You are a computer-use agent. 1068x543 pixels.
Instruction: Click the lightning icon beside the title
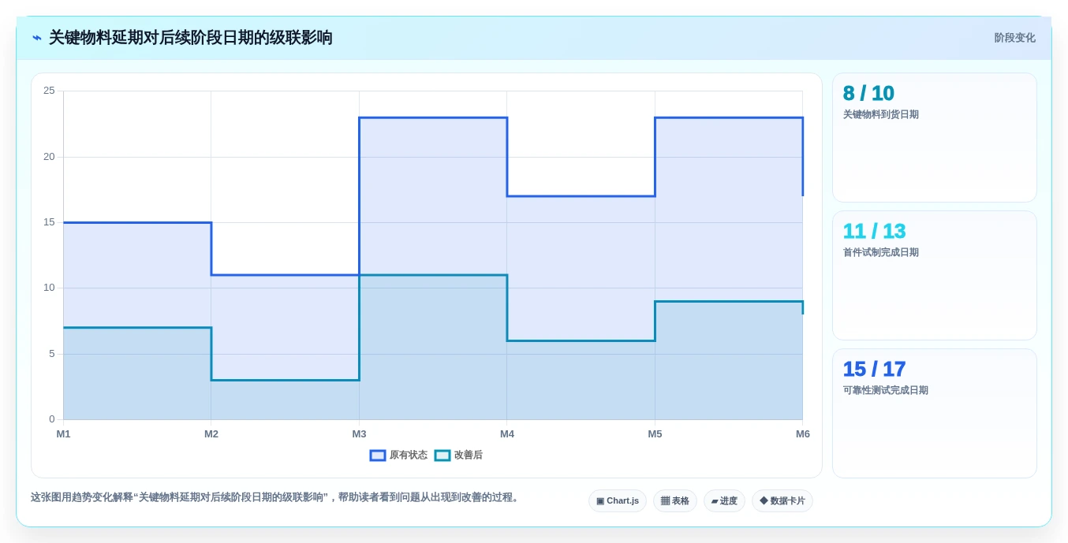[x=37, y=38]
